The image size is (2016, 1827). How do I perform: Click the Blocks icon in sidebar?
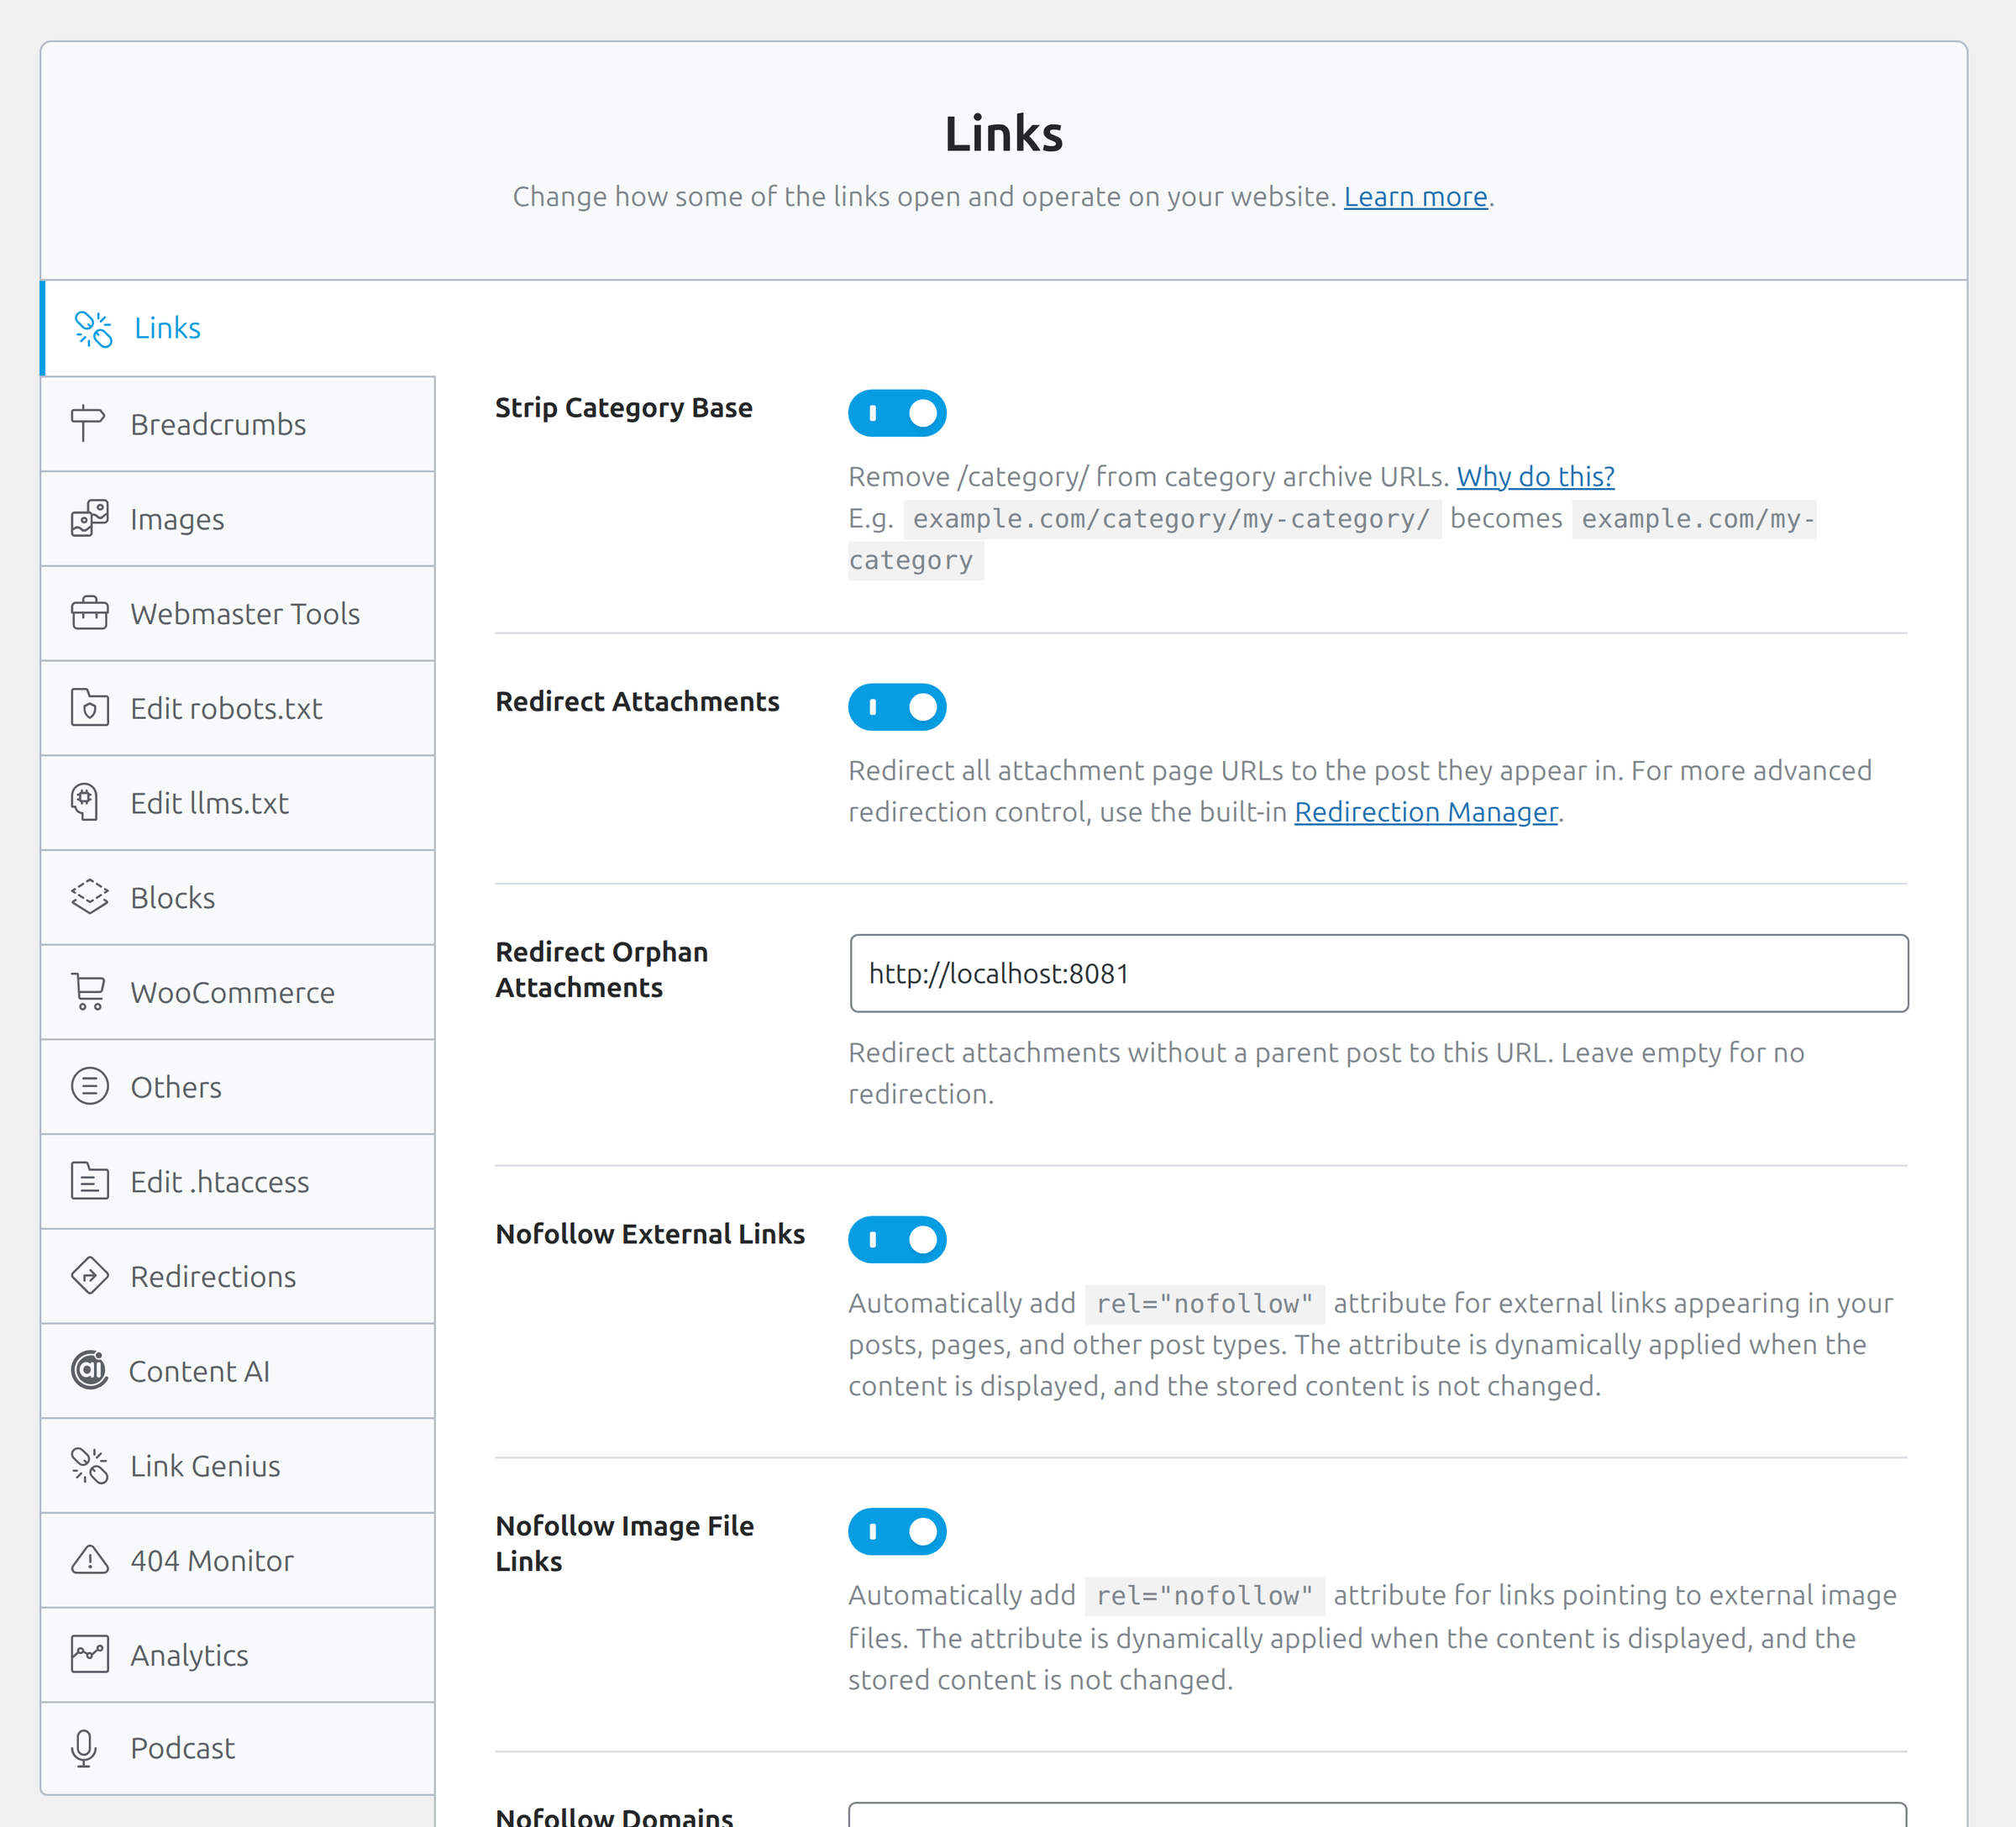(89, 897)
